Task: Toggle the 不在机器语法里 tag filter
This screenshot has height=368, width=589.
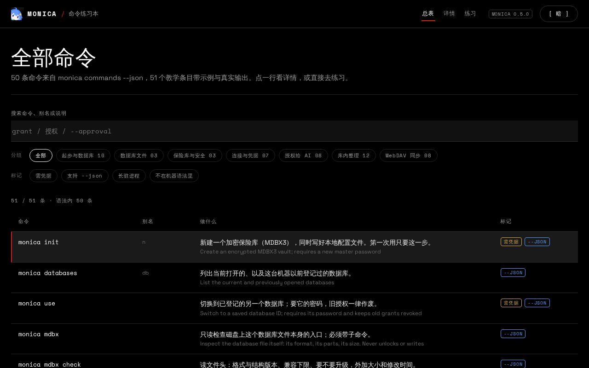Action: 174,176
